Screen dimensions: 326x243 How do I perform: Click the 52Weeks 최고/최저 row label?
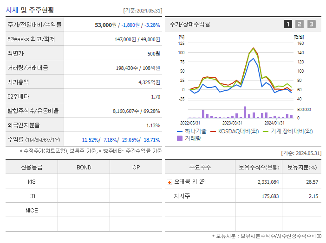pyautogui.click(x=31, y=39)
